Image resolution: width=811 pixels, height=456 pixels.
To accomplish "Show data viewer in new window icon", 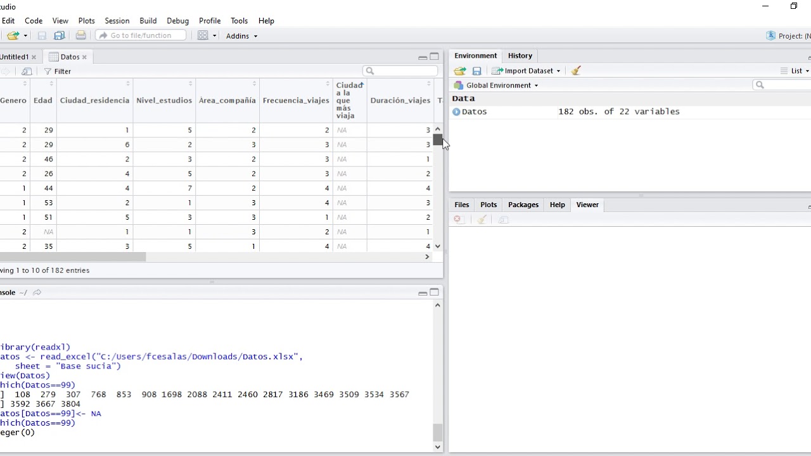I will click(27, 72).
